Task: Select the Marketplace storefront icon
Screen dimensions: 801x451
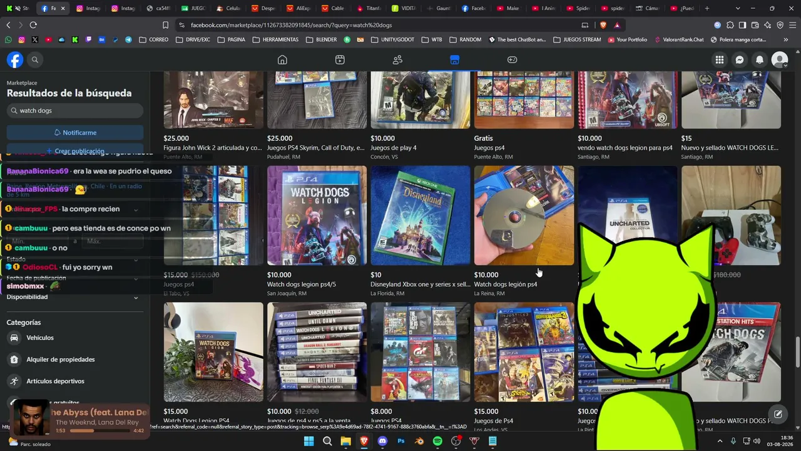Action: pyautogui.click(x=454, y=60)
